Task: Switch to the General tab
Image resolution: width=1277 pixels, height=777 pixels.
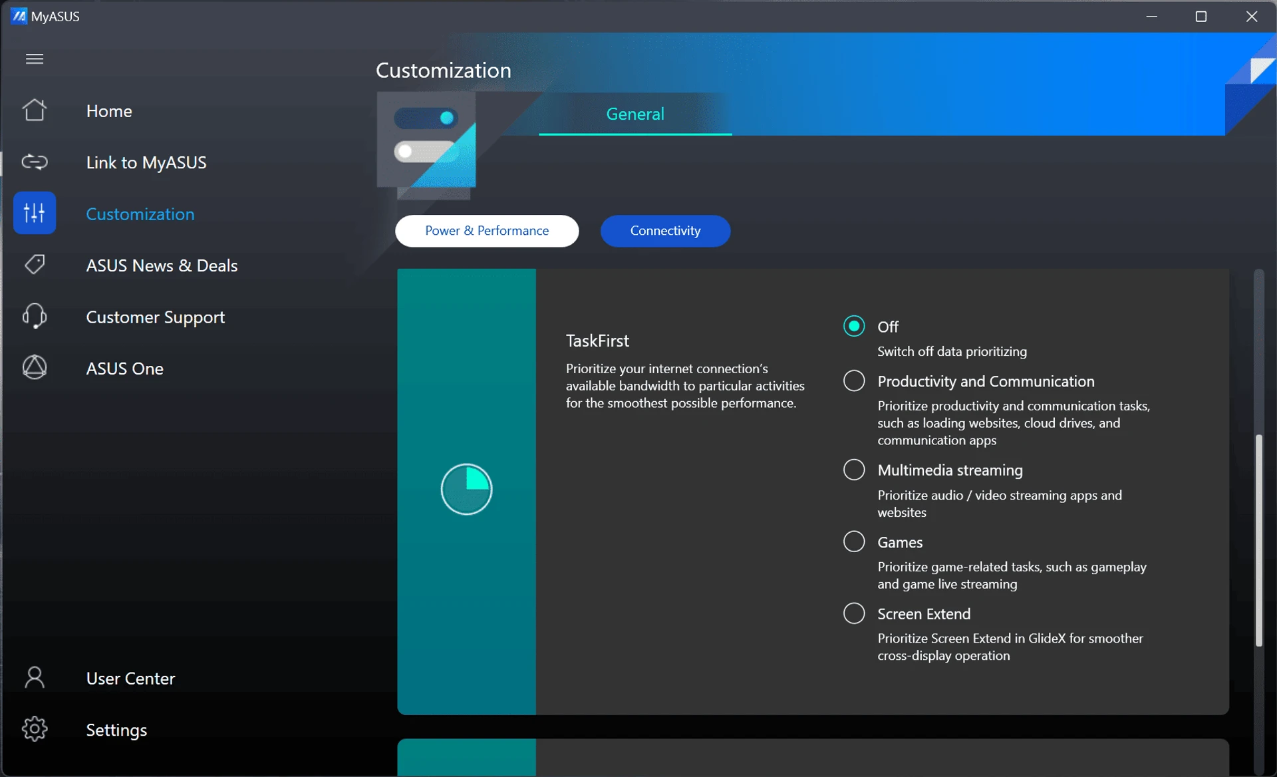Action: [x=635, y=114]
